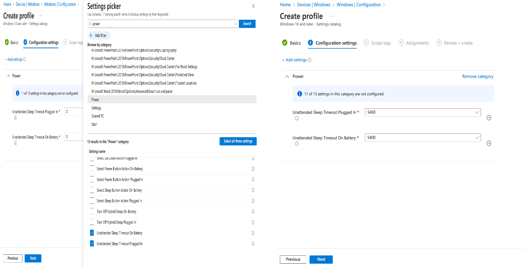Viewport: 525px width, 267px height.
Task: Uncheck Unattended Sleep Timeout On Battery
Action: pos(92,233)
